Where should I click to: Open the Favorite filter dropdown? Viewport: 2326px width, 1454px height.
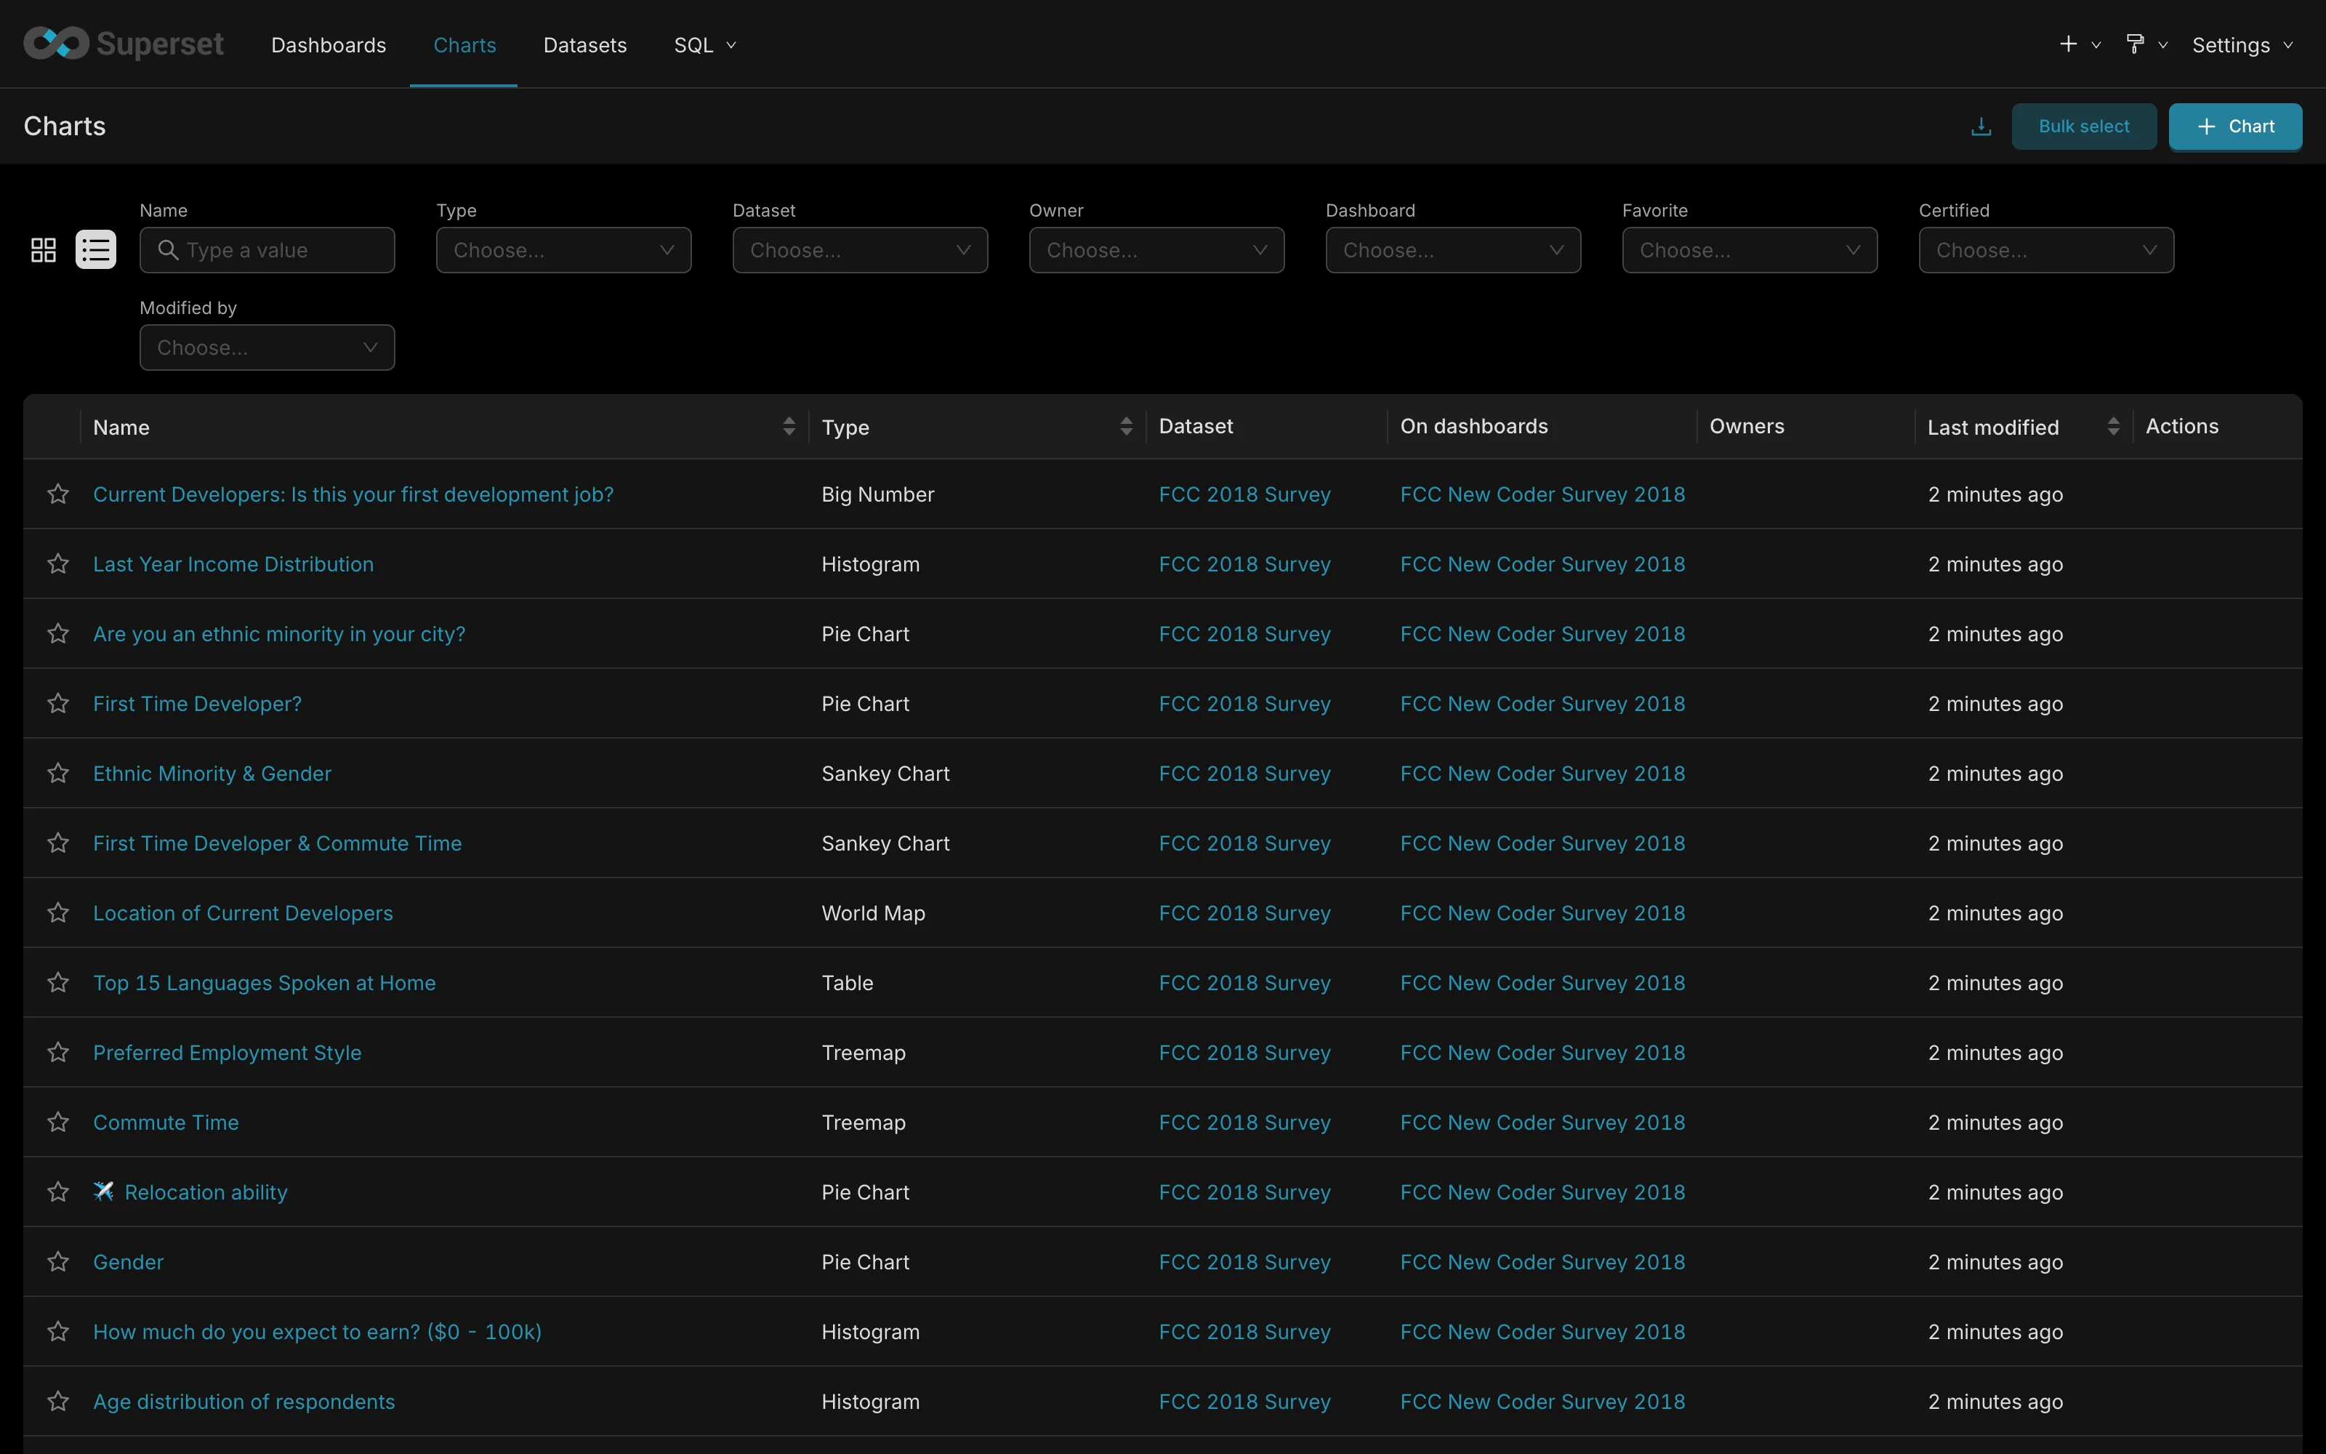click(1750, 250)
